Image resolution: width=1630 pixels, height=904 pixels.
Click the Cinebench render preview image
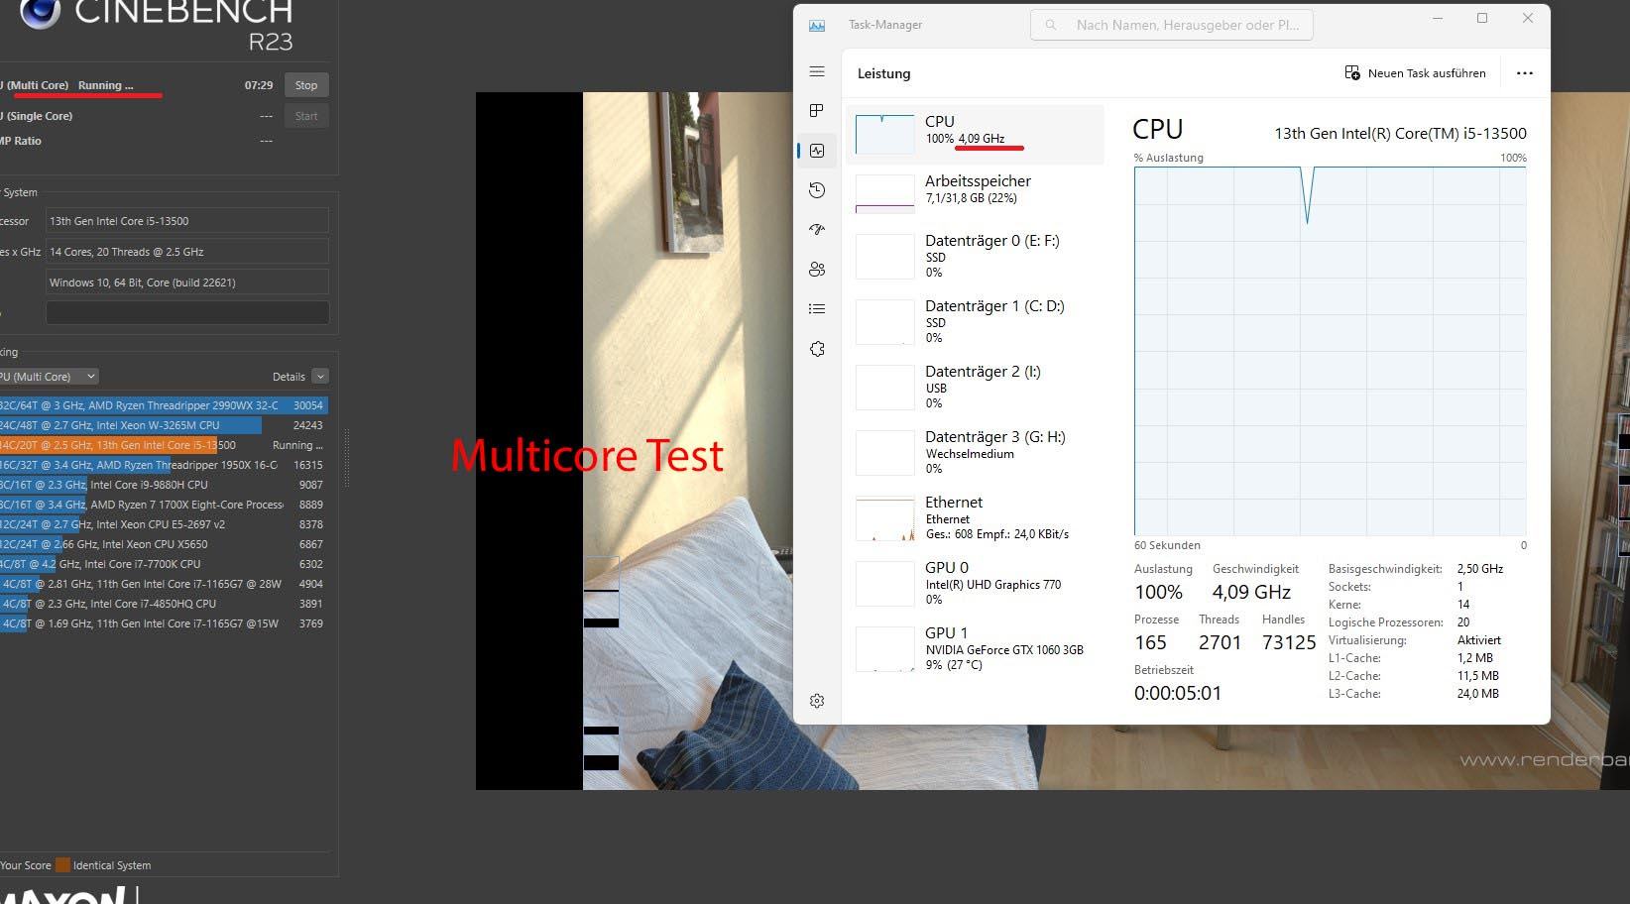(1053, 441)
